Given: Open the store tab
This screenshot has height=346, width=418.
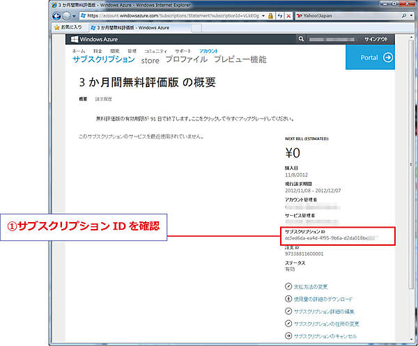Looking at the screenshot, I should click(150, 61).
